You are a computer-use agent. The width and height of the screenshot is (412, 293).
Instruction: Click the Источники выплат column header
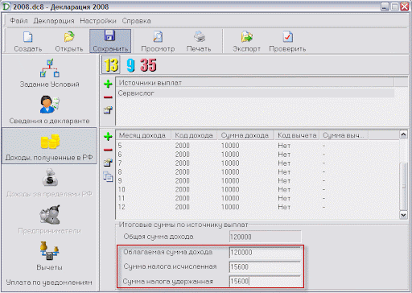pyautogui.click(x=255, y=83)
